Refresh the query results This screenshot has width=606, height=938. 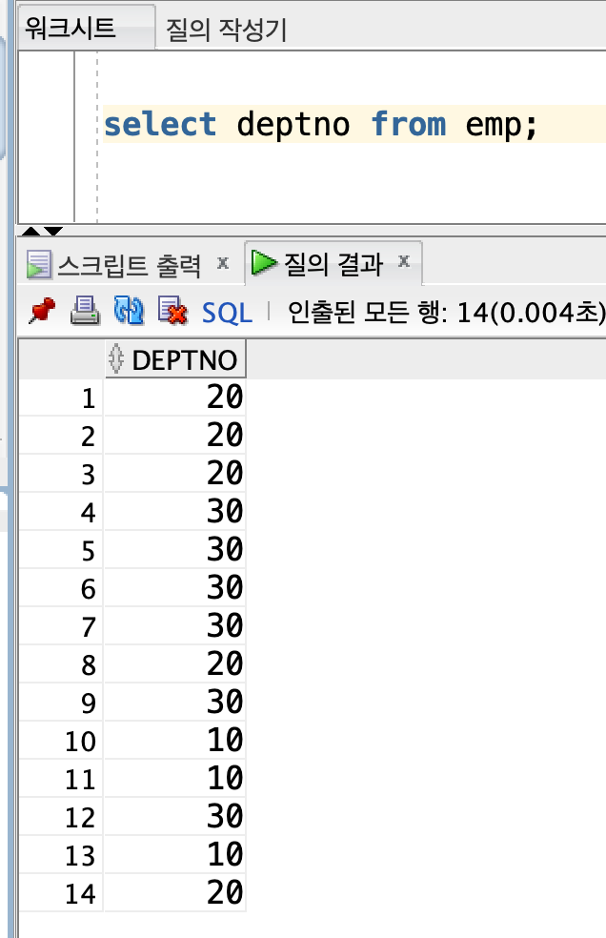pos(129,311)
